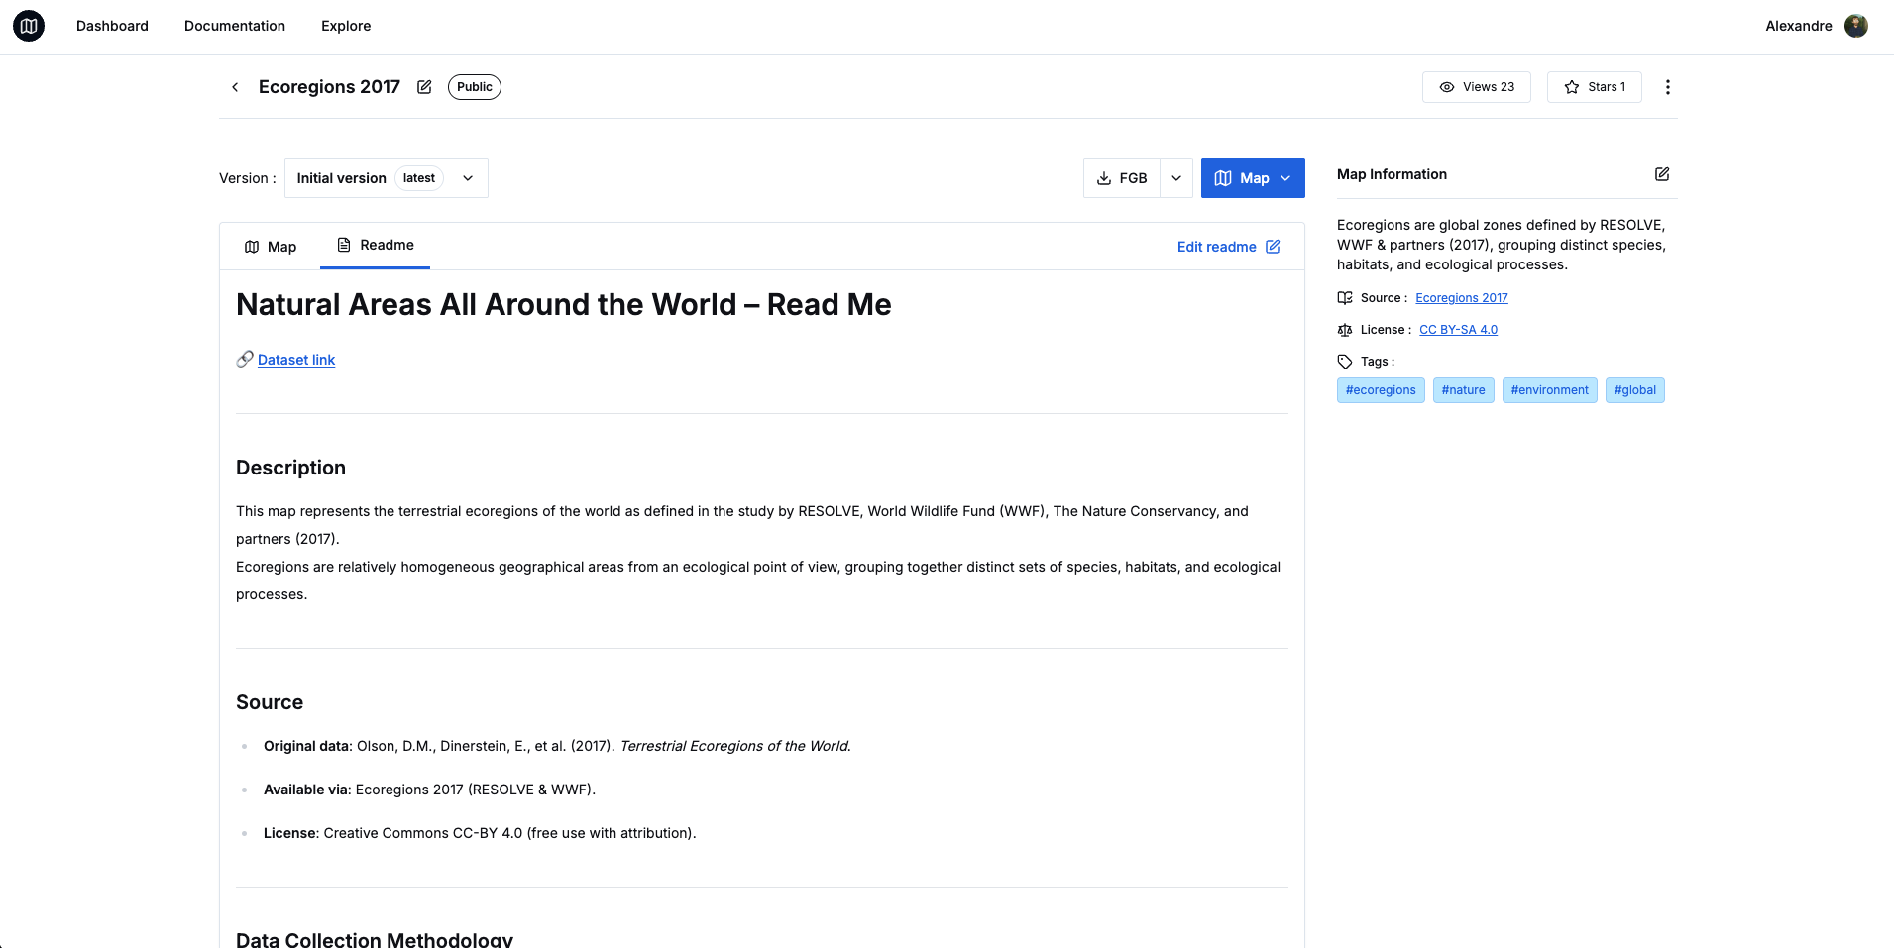Edit the Map Information panel via its pencil icon
This screenshot has width=1894, height=948.
tap(1662, 174)
